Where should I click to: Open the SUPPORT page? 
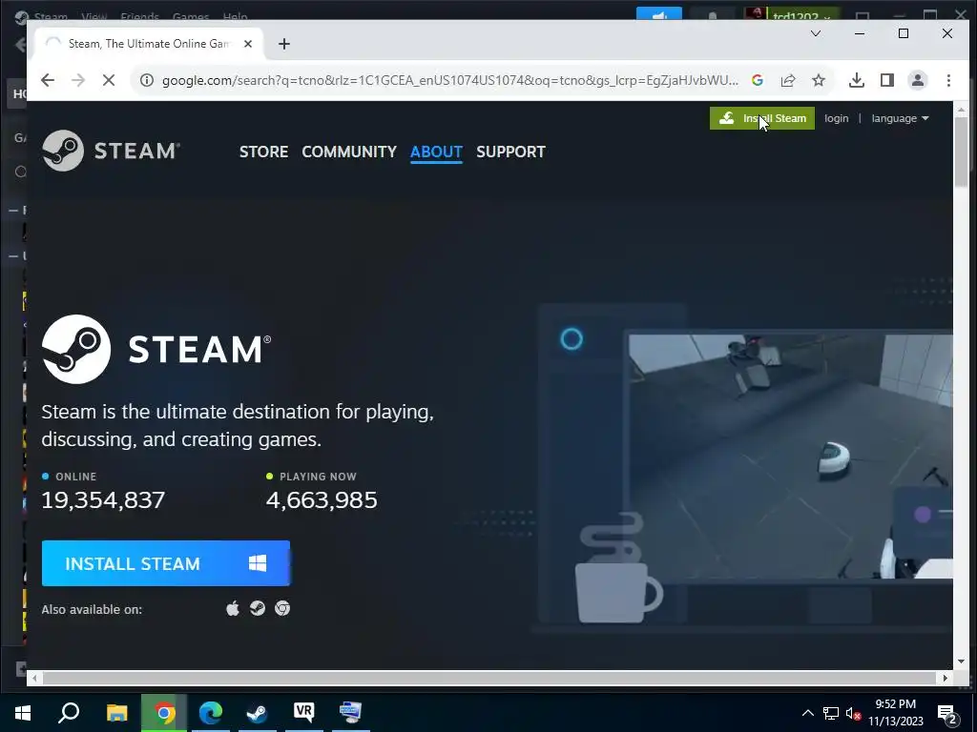[511, 152]
